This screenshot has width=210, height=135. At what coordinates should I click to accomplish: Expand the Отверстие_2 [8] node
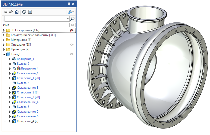(10, 92)
